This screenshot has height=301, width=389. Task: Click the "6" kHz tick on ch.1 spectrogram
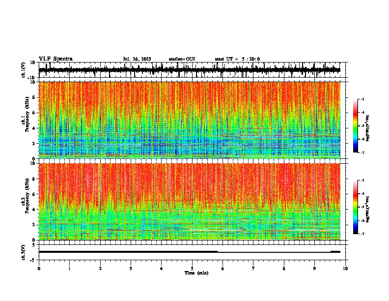pos(34,113)
